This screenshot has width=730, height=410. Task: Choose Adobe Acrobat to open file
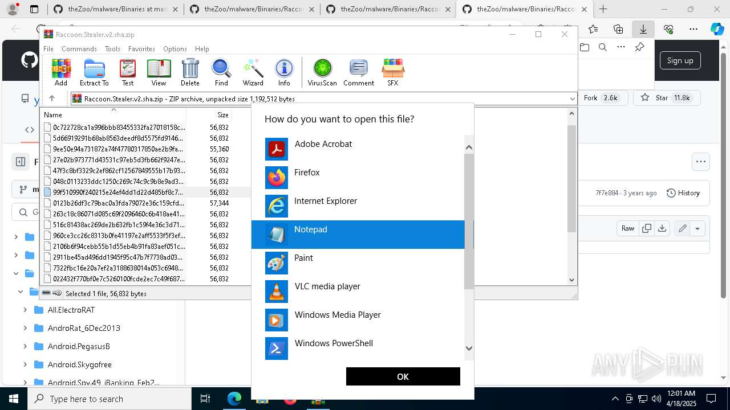(358, 149)
